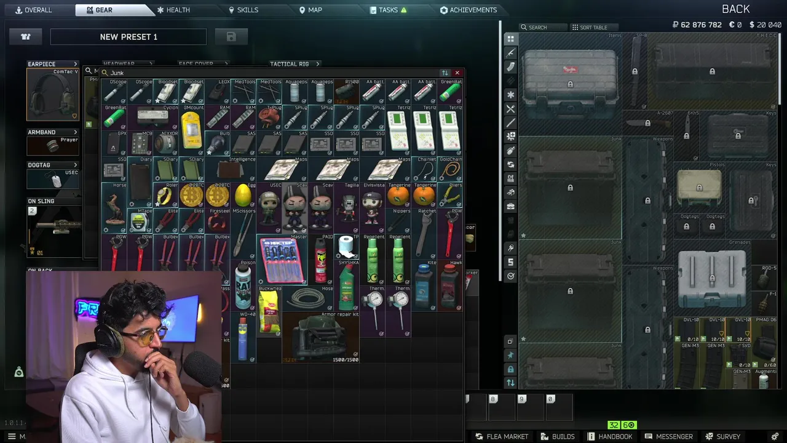Click the preset save disk icon

[x=231, y=37]
